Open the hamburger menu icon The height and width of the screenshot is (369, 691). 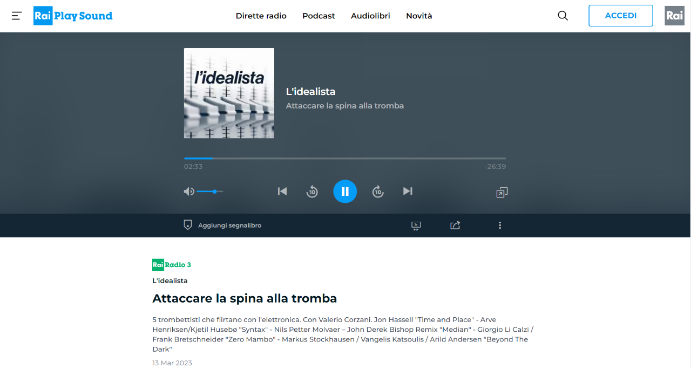[17, 16]
